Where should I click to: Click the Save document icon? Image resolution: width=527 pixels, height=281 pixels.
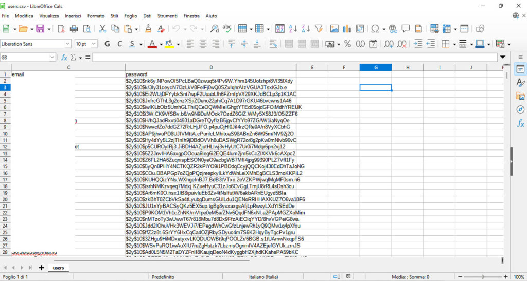coord(40,29)
